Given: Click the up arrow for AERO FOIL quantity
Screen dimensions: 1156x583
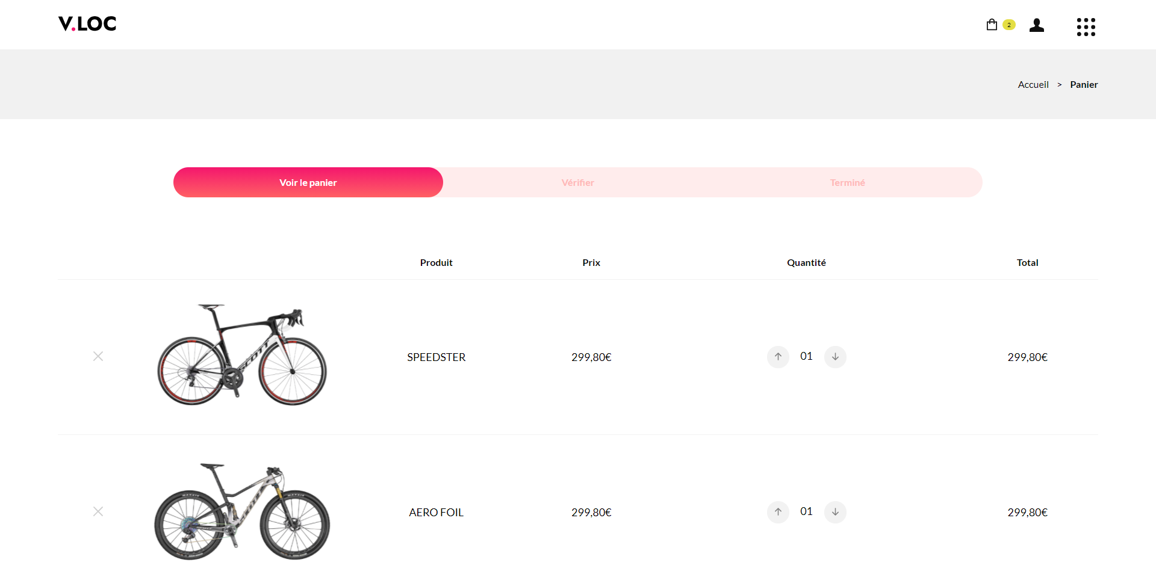Looking at the screenshot, I should 778,512.
